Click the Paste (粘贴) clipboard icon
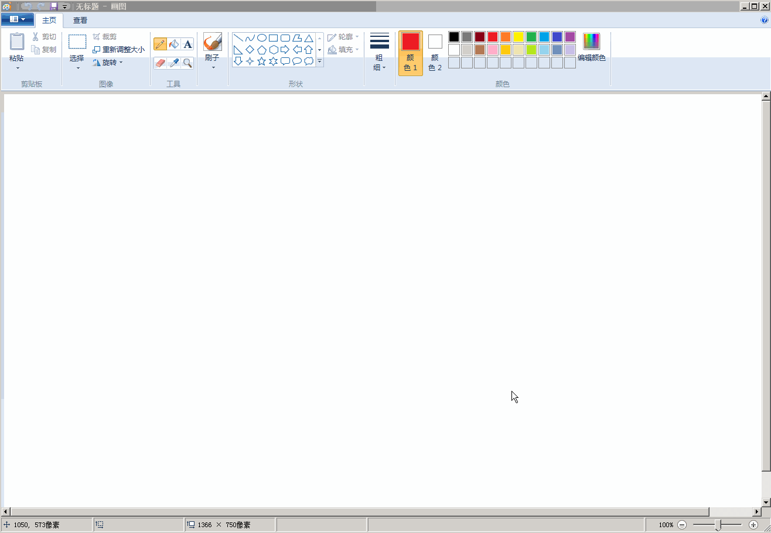 click(17, 42)
